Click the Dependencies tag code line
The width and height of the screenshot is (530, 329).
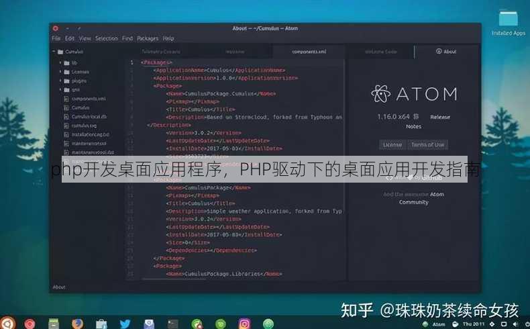click(x=211, y=250)
